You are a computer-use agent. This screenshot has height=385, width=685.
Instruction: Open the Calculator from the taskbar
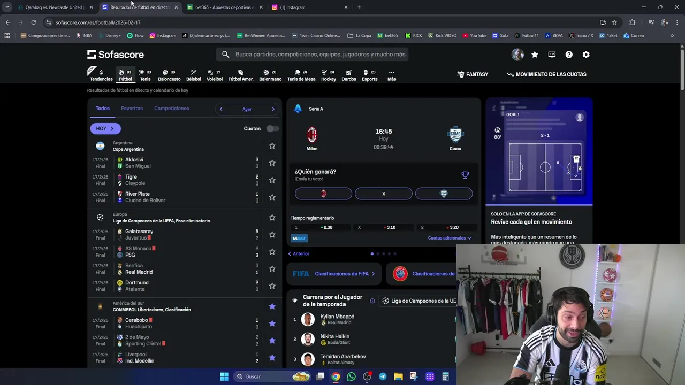coord(445,376)
